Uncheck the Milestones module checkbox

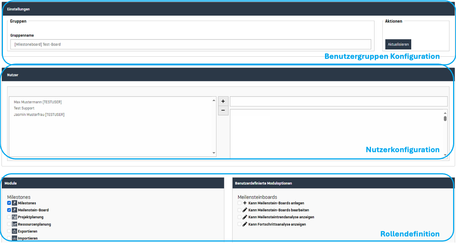tap(9, 203)
